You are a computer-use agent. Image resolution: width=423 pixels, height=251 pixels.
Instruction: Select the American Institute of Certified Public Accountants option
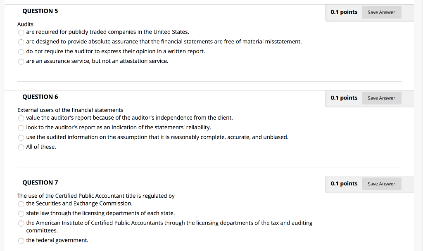(x=21, y=223)
